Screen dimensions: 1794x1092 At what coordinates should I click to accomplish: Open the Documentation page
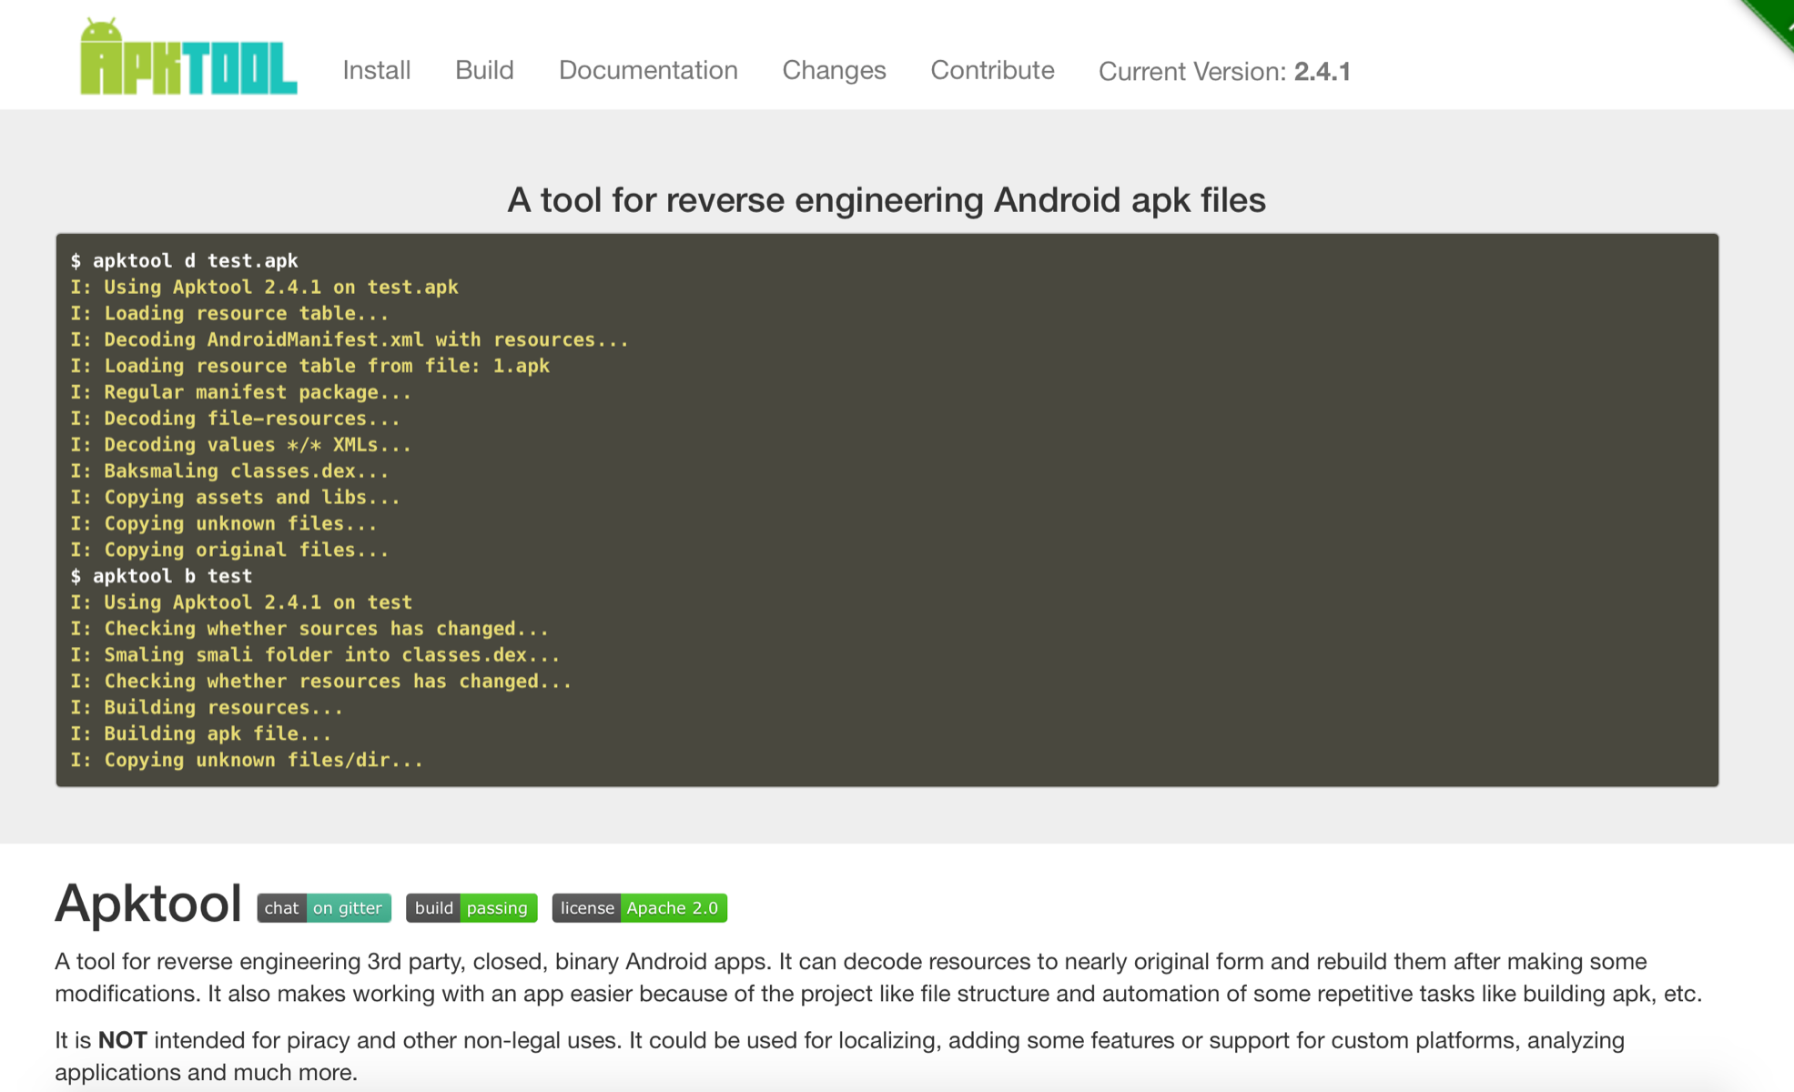tap(647, 70)
